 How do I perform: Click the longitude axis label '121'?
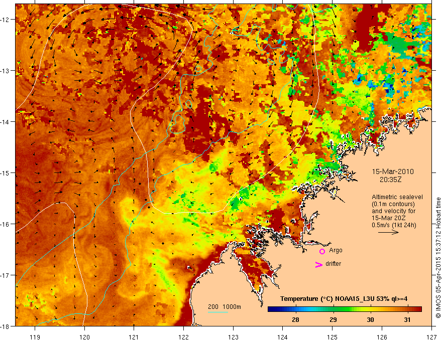click(134, 337)
